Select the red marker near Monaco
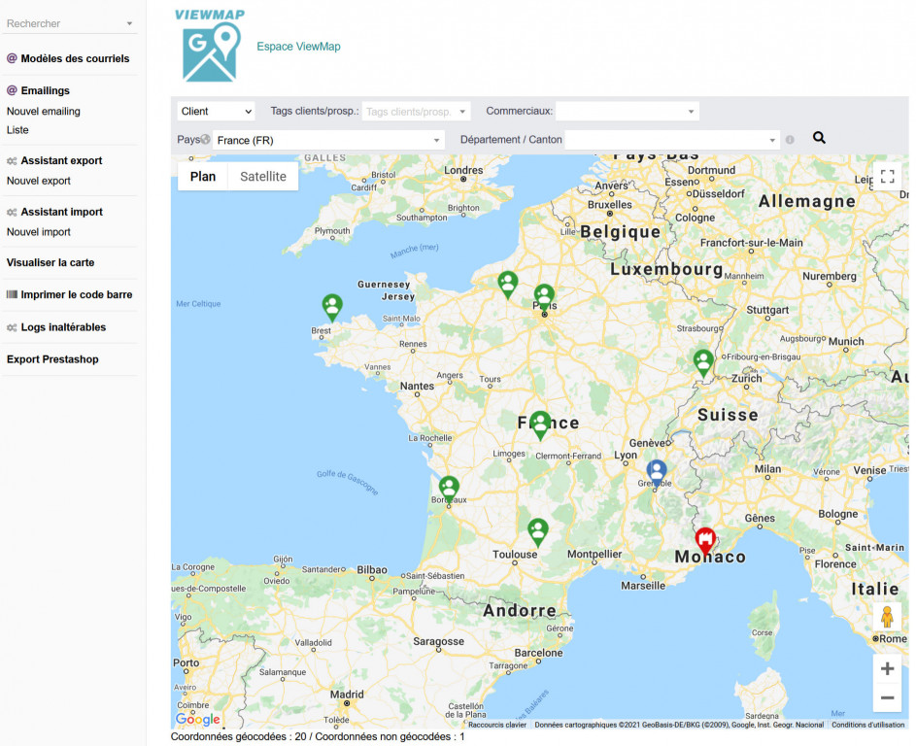Viewport: 916px width, 746px height. [705, 541]
